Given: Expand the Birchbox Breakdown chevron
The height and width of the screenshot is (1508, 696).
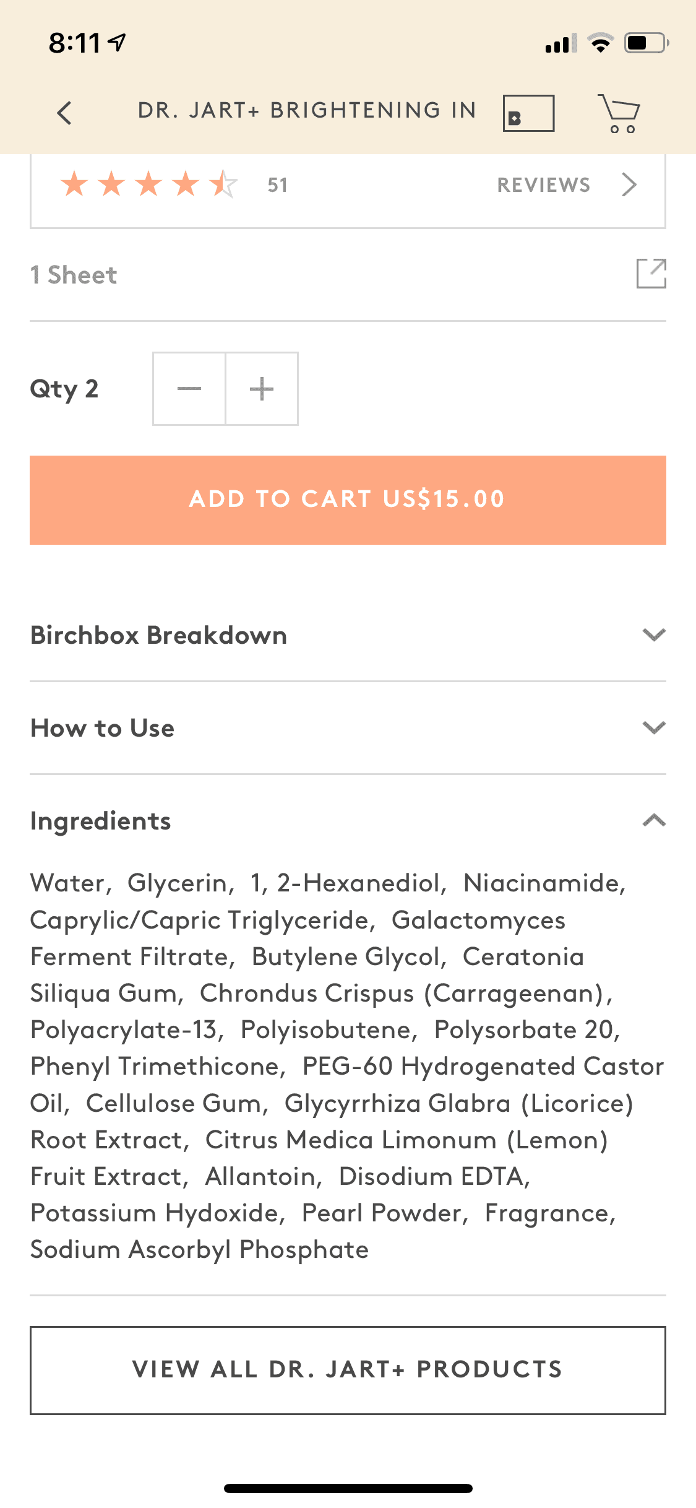Looking at the screenshot, I should coord(653,635).
